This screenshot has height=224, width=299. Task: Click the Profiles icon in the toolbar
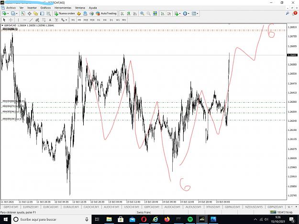(13, 13)
